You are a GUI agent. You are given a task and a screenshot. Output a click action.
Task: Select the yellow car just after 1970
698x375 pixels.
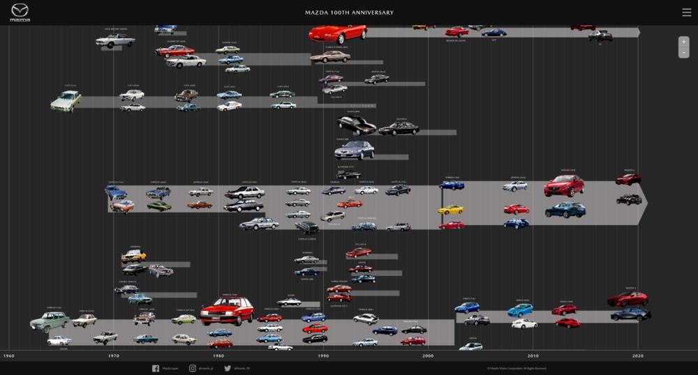click(x=133, y=256)
